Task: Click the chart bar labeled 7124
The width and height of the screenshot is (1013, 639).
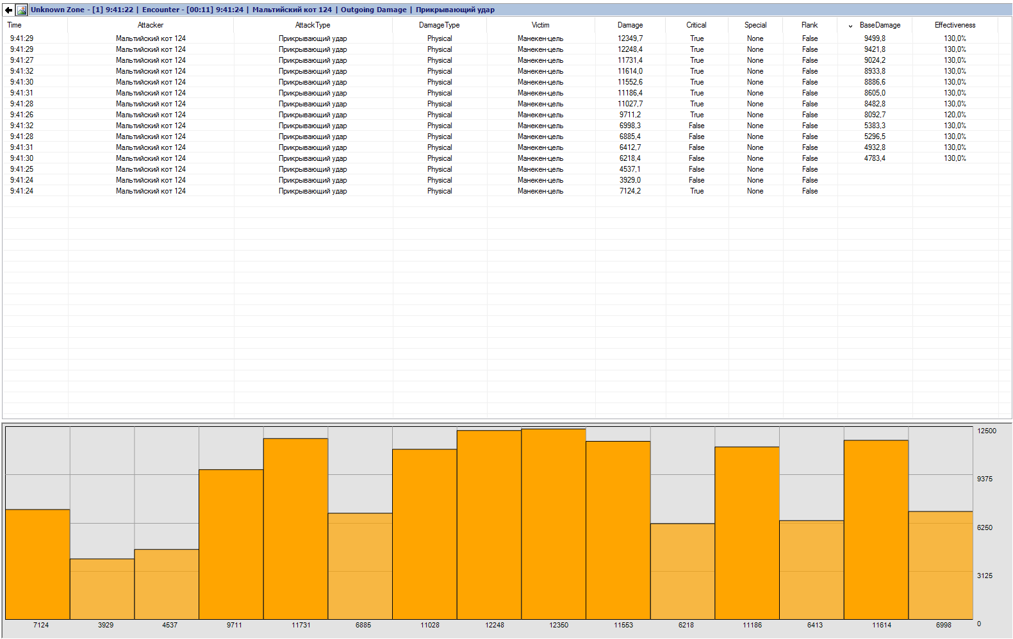Action: point(38,564)
